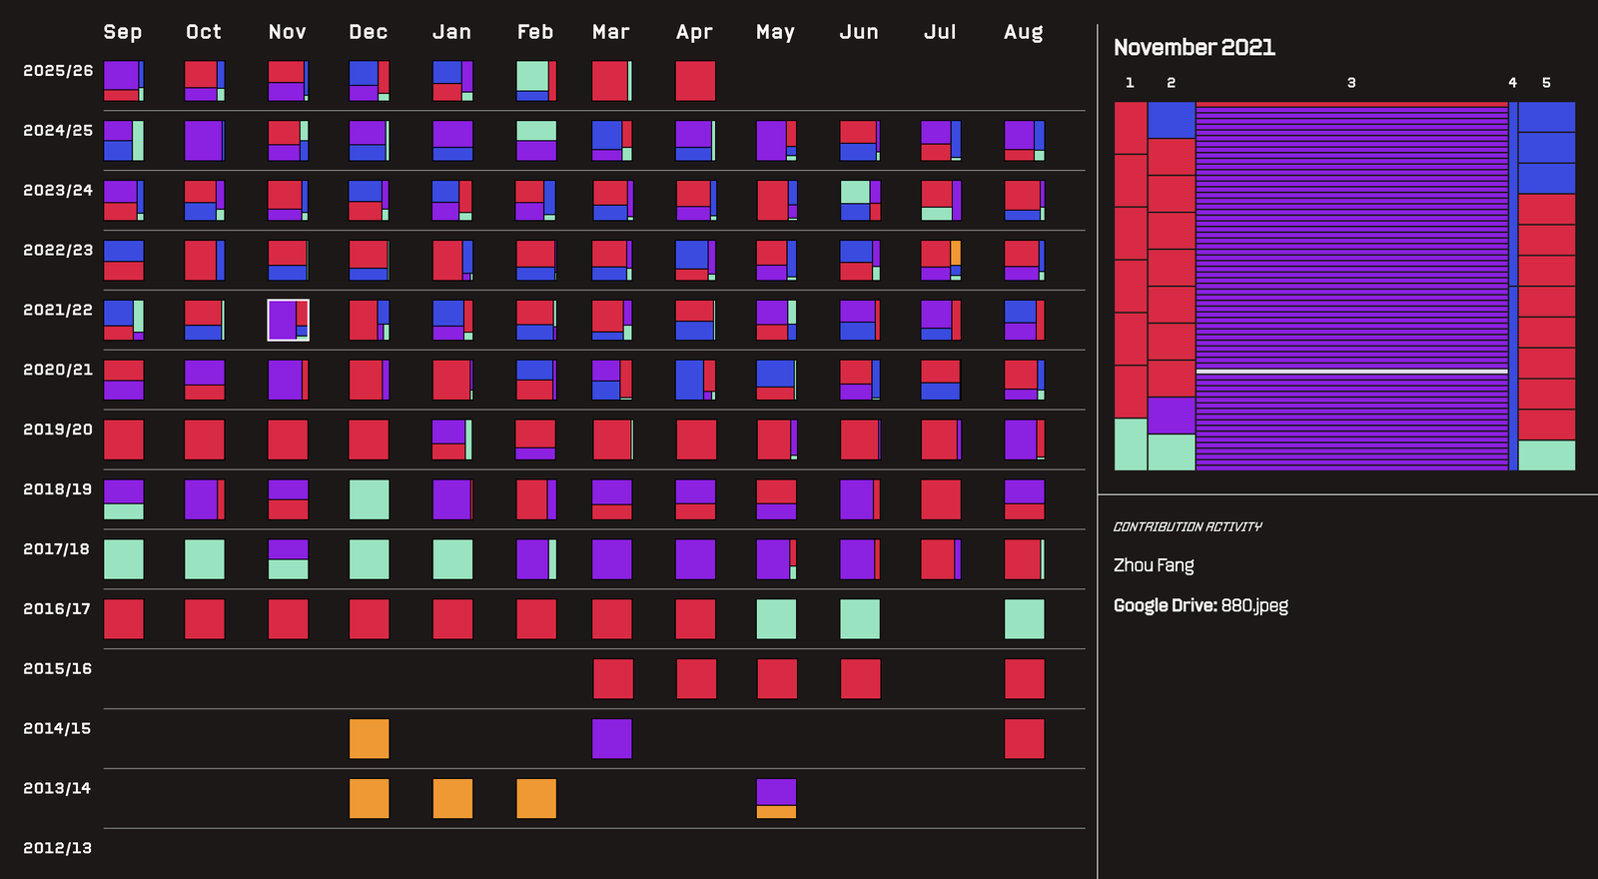This screenshot has width=1598, height=879.
Task: Select the highlighted November 2021/22 tile
Action: [x=288, y=321]
